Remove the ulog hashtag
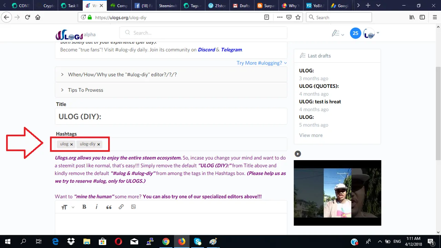441x248 pixels. click(72, 144)
